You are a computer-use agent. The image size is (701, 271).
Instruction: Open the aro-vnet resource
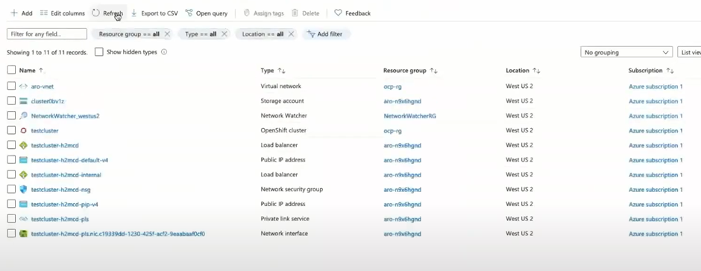[x=43, y=86]
